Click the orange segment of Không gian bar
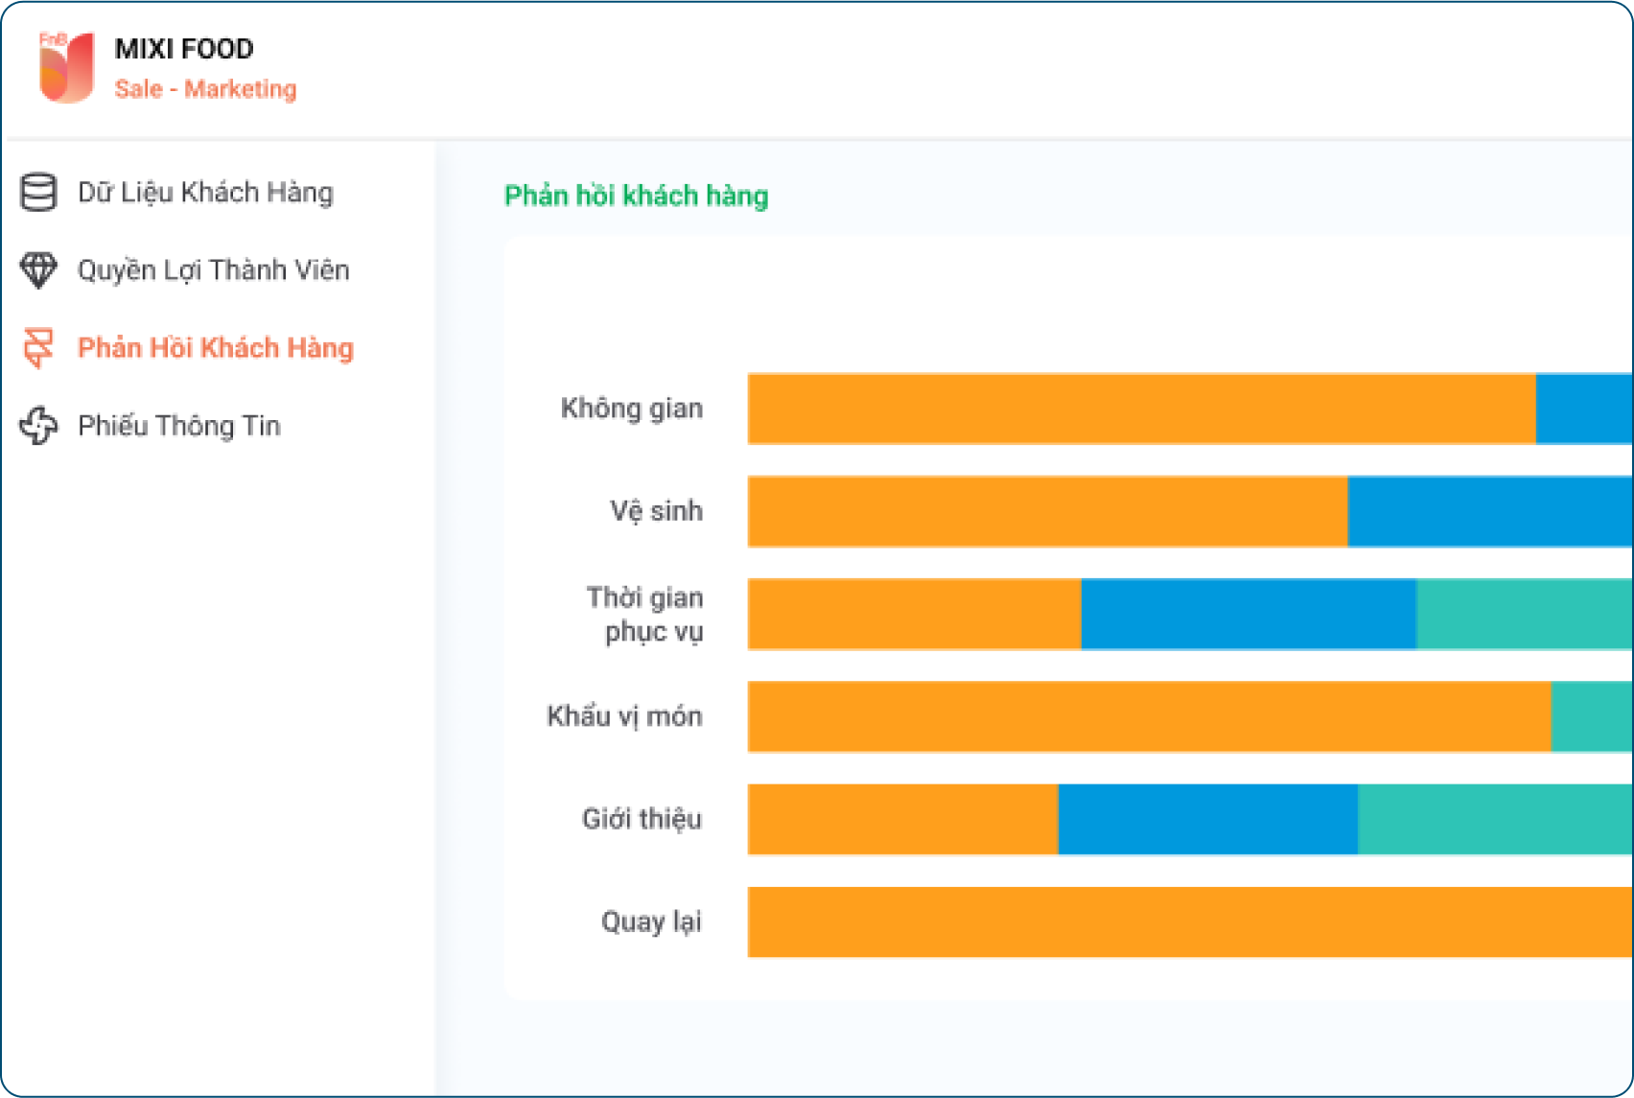The width and height of the screenshot is (1634, 1098). click(x=1141, y=408)
